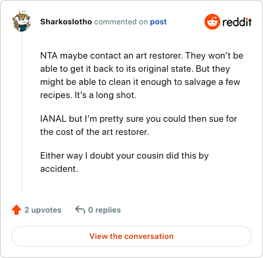Click the orange Reddit Snoo logo icon
263x258 pixels.
[212, 22]
